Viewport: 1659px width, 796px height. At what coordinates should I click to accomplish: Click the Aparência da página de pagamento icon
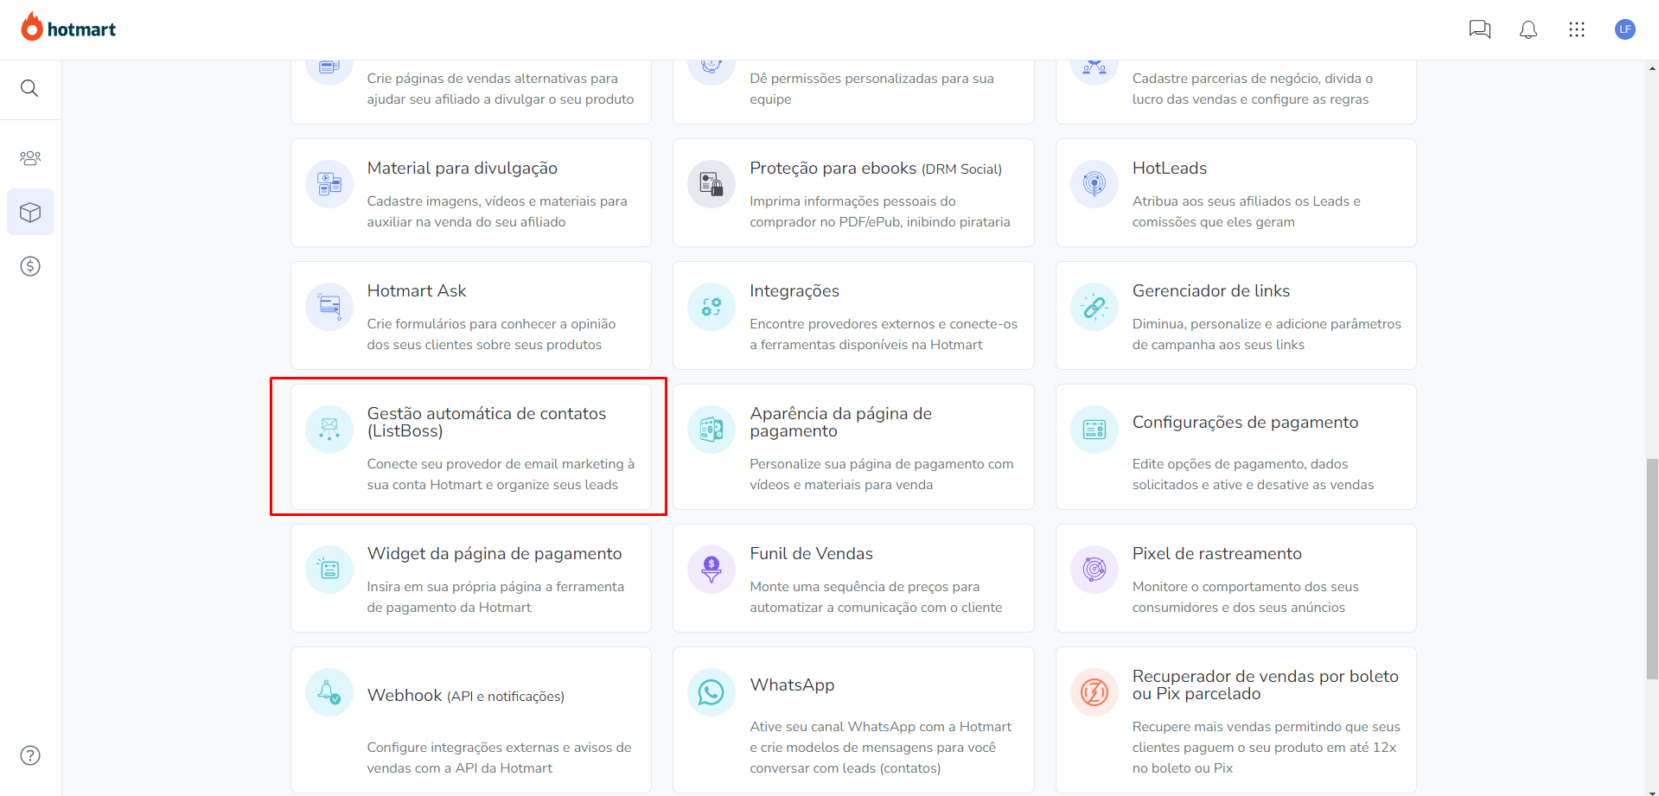click(711, 430)
